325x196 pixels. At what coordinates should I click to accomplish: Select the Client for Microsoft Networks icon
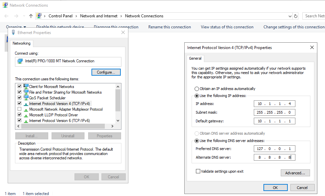pyautogui.click(x=26, y=86)
